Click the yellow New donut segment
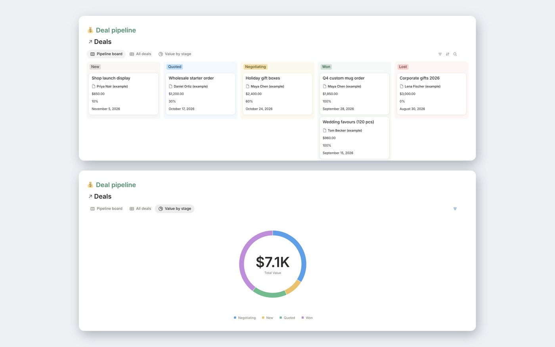The image size is (555, 347). point(294,288)
